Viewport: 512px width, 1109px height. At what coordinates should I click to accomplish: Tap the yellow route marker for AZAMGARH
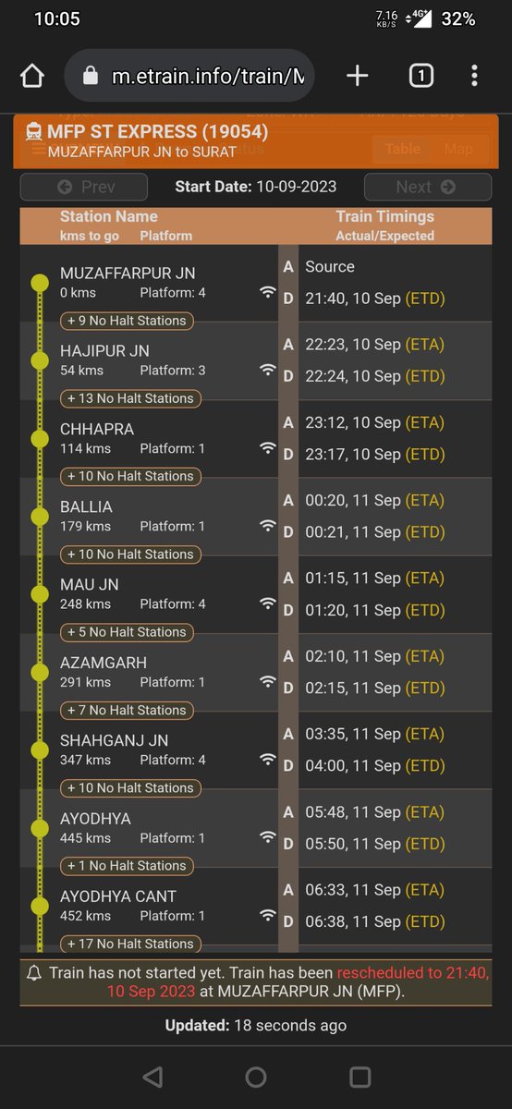tap(39, 673)
